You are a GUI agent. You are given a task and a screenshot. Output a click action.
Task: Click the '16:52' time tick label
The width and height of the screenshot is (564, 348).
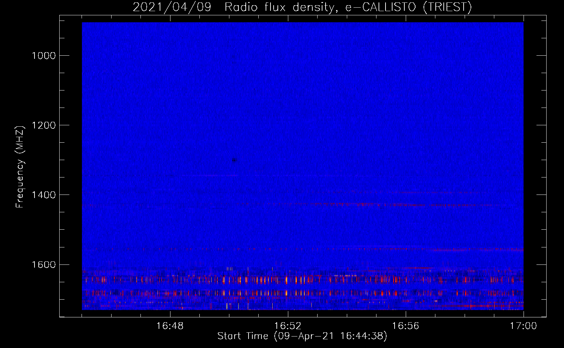pyautogui.click(x=288, y=326)
